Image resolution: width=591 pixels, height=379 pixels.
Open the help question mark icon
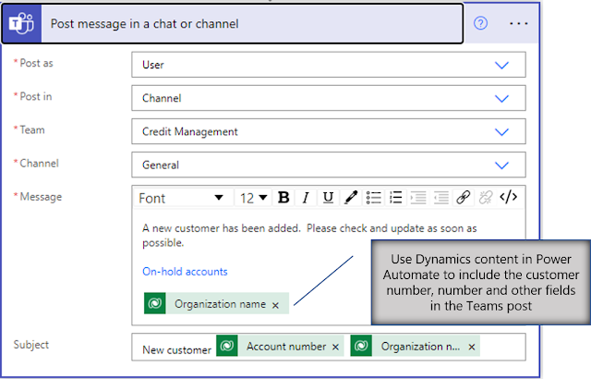point(480,23)
